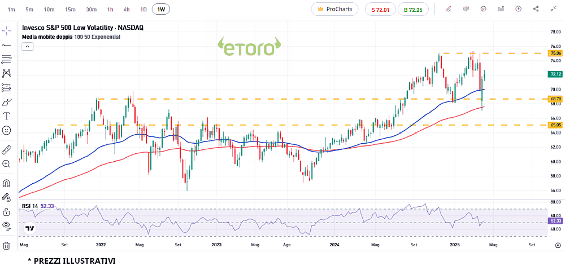Delete drawings with the trash icon

pyautogui.click(x=7, y=245)
